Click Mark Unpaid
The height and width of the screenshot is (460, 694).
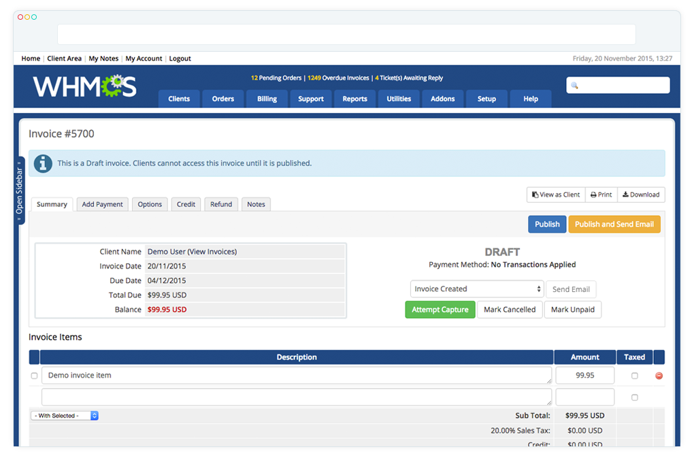point(573,310)
